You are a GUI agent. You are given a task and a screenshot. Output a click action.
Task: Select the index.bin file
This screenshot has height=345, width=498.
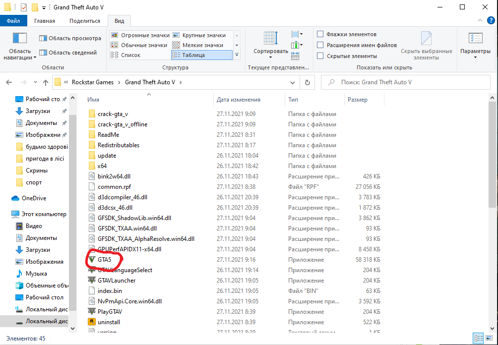point(110,291)
